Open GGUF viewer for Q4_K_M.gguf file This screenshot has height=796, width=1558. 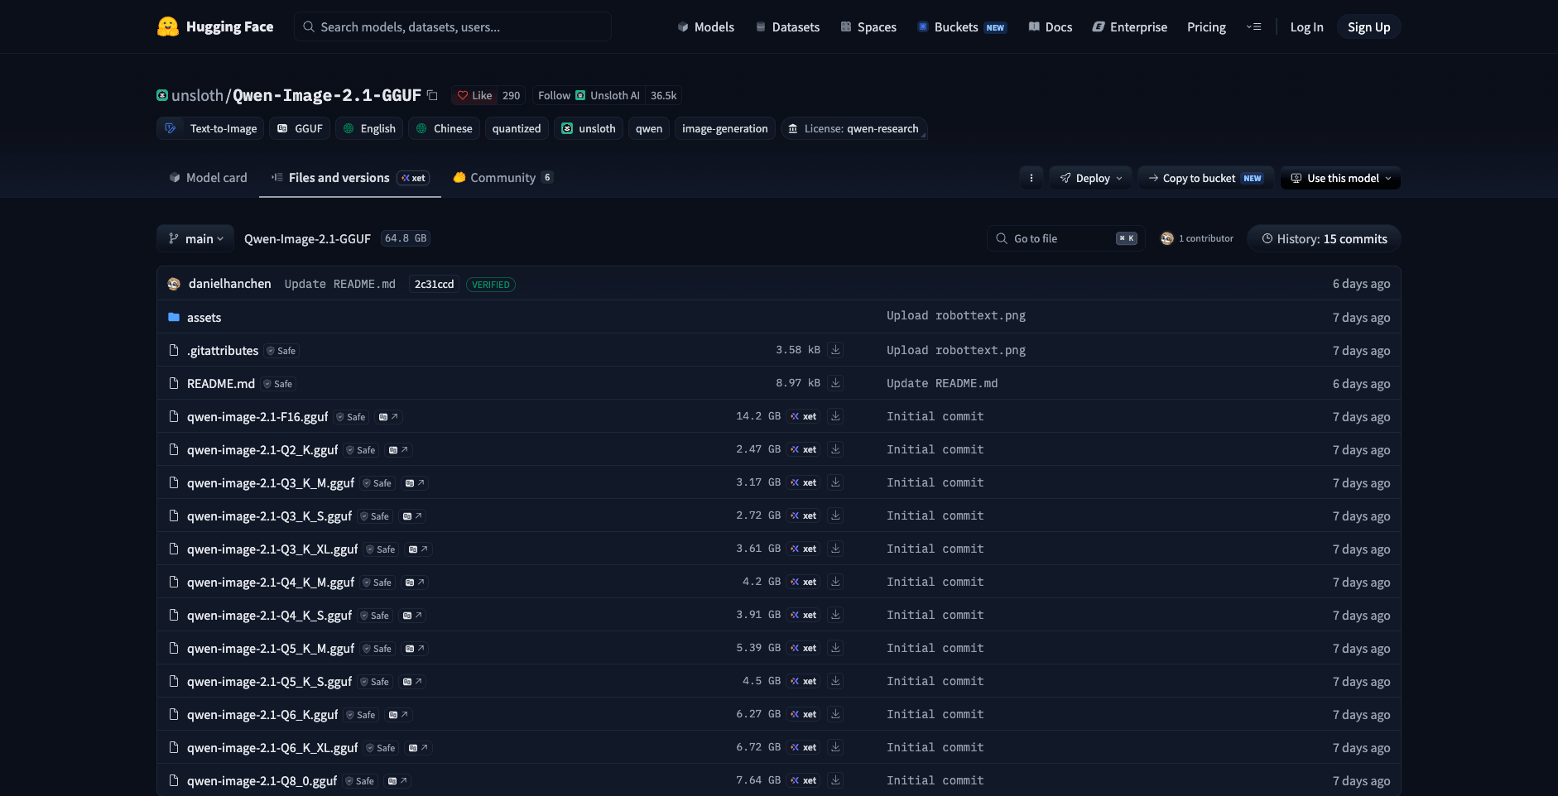pos(415,583)
